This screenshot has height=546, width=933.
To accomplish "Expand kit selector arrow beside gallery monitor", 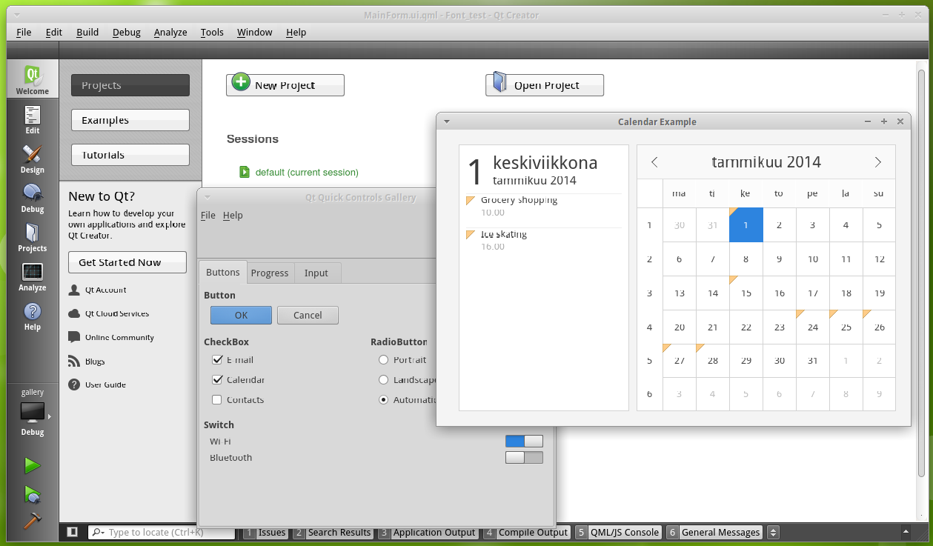I will (x=50, y=417).
